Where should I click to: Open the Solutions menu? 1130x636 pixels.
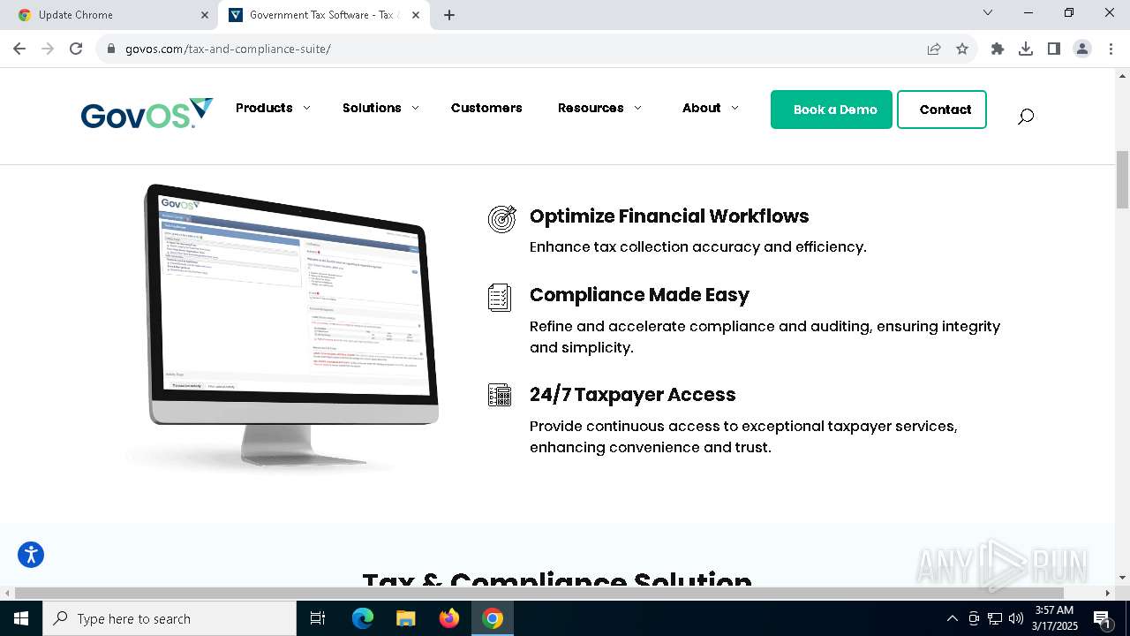click(372, 108)
